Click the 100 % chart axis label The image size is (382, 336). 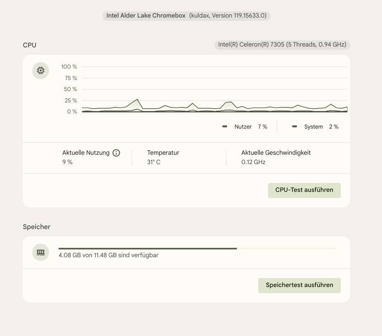(x=69, y=67)
